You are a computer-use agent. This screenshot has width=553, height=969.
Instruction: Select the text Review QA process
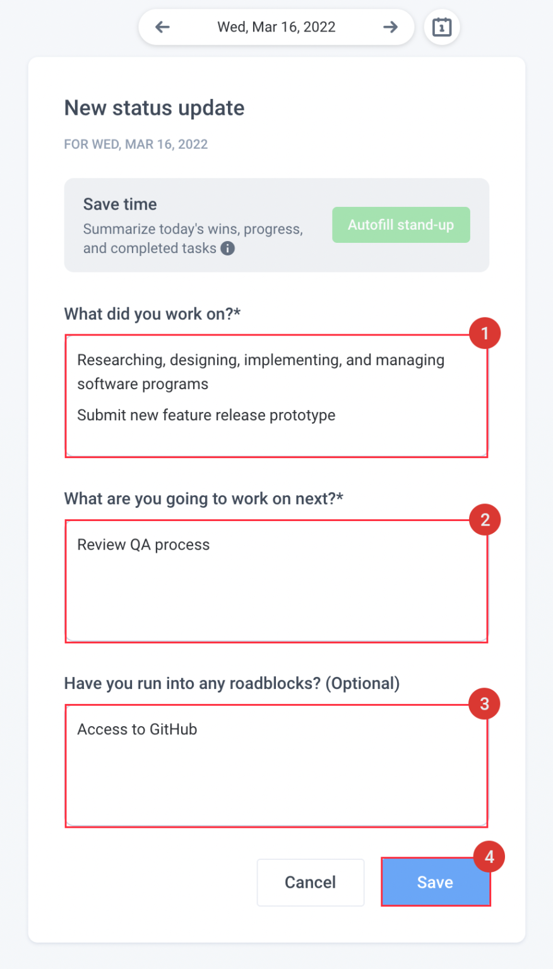coord(143,544)
